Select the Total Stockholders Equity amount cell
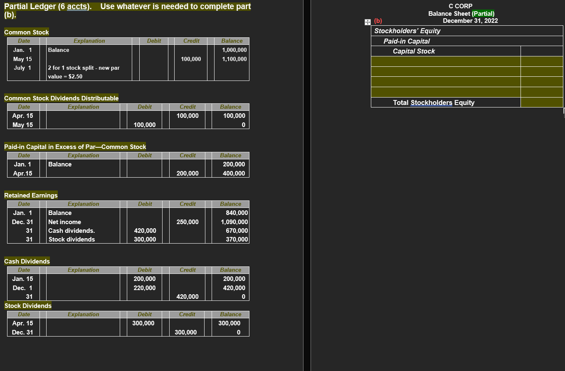The height and width of the screenshot is (371, 565). 542,103
